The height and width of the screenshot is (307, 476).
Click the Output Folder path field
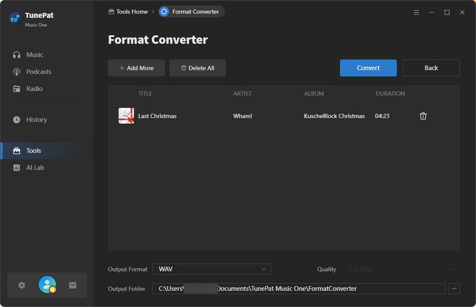click(298, 289)
